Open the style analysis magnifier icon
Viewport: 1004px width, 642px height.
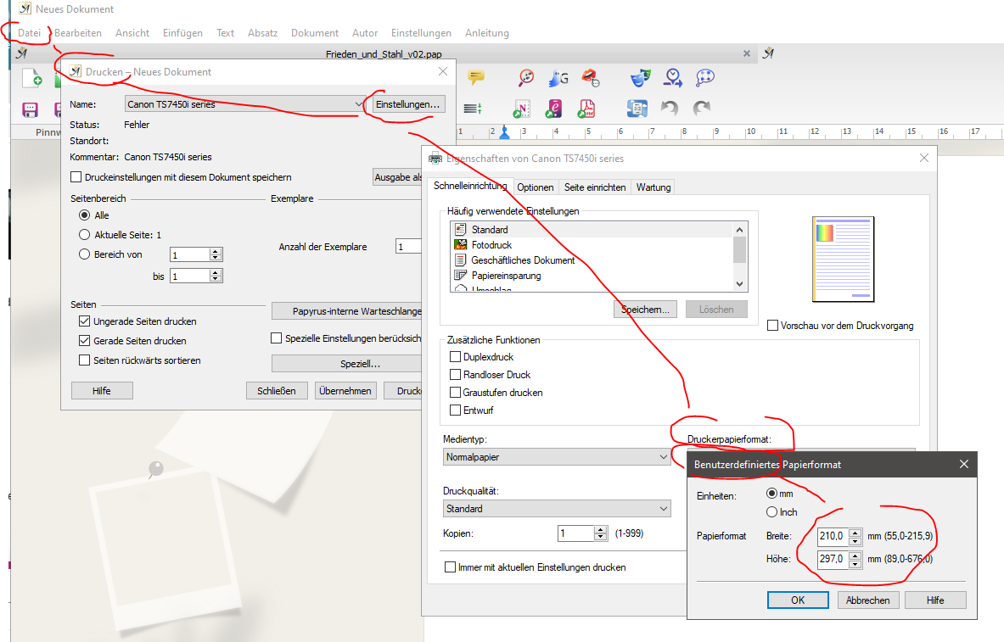[525, 77]
